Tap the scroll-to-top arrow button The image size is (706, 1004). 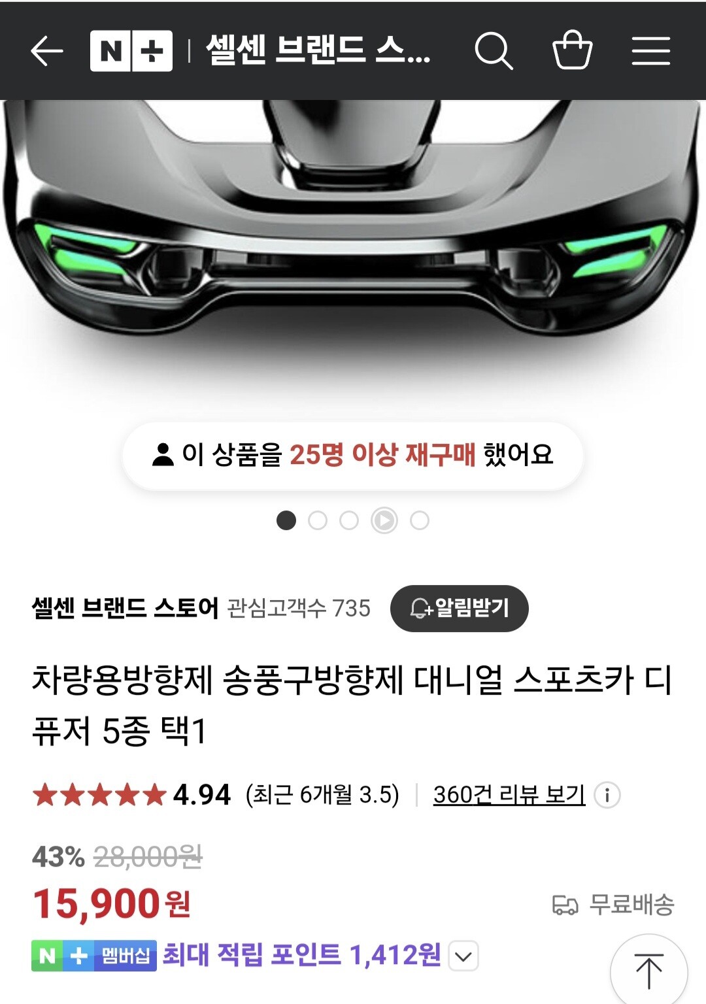[649, 971]
